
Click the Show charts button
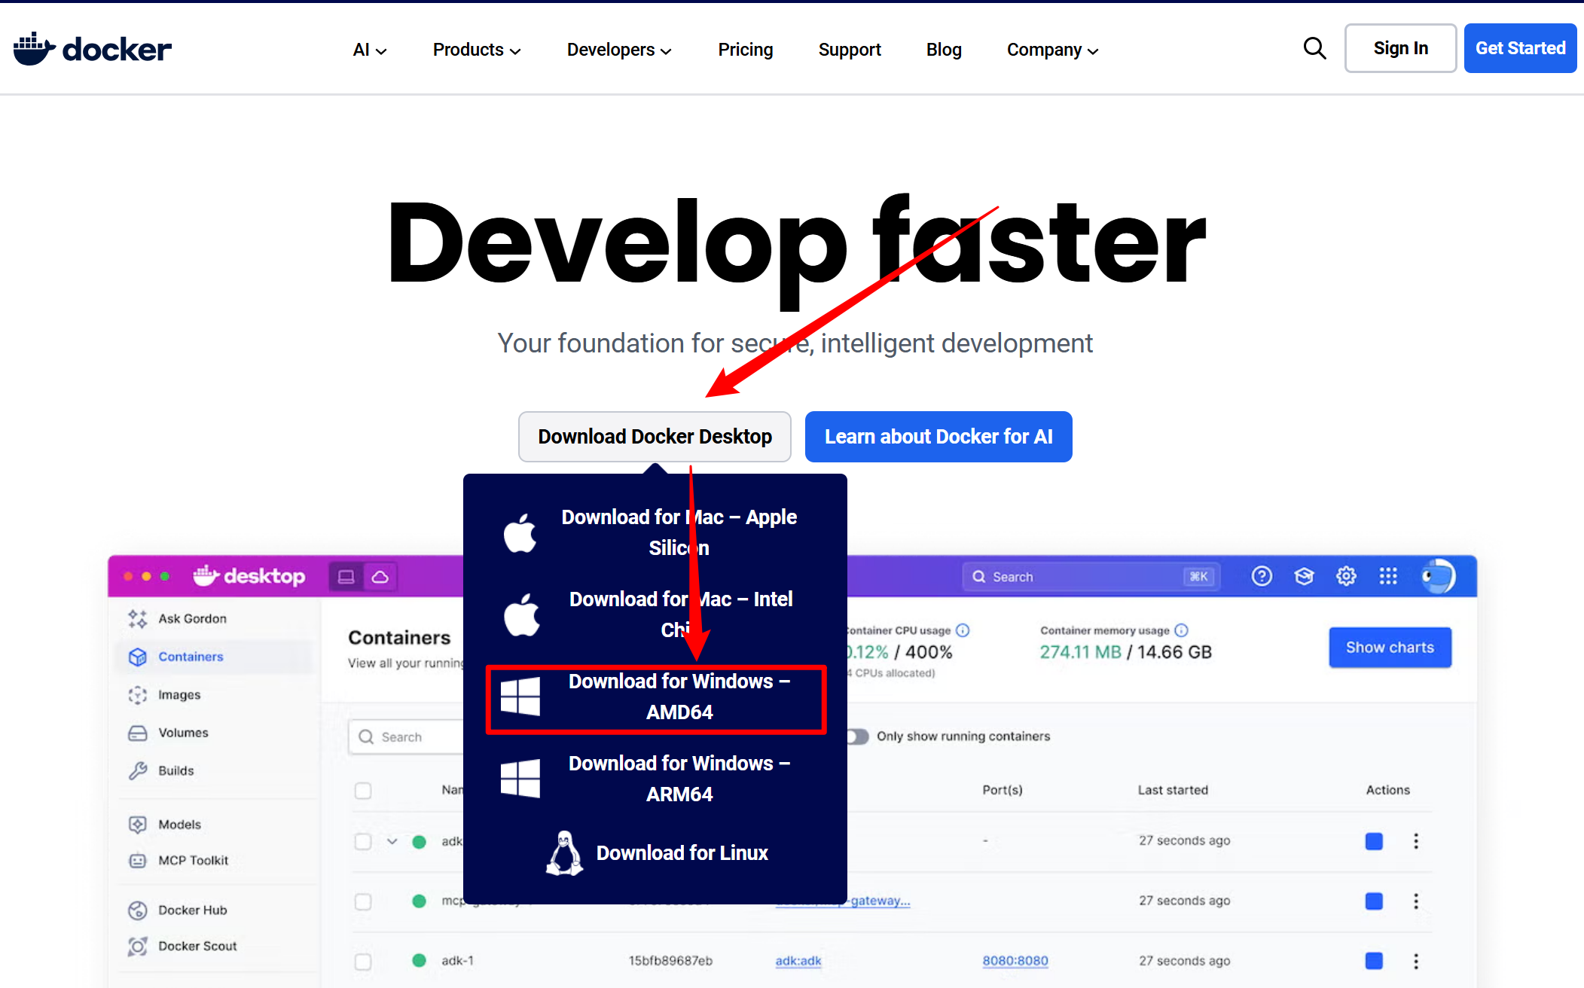tap(1390, 648)
